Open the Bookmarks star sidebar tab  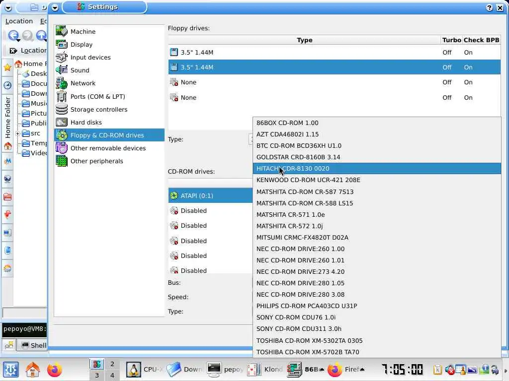(7, 67)
